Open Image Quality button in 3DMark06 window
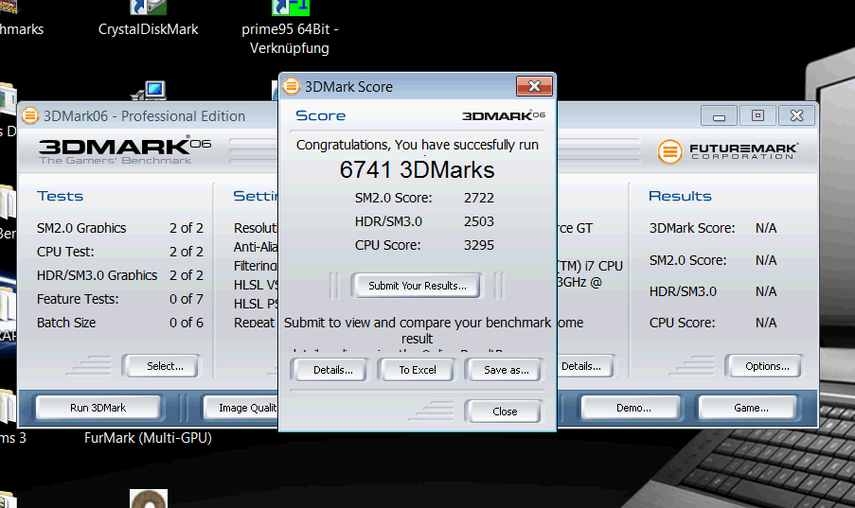 coord(241,408)
